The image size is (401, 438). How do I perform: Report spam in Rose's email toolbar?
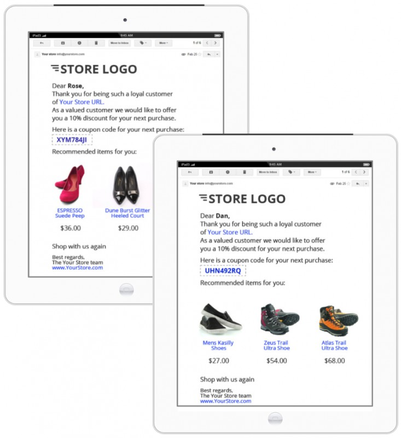tap(79, 43)
